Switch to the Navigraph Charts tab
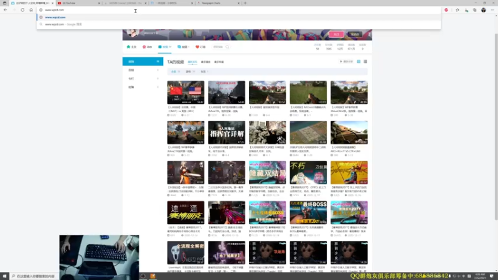Viewport: 498px width, 280px height. coord(218,3)
